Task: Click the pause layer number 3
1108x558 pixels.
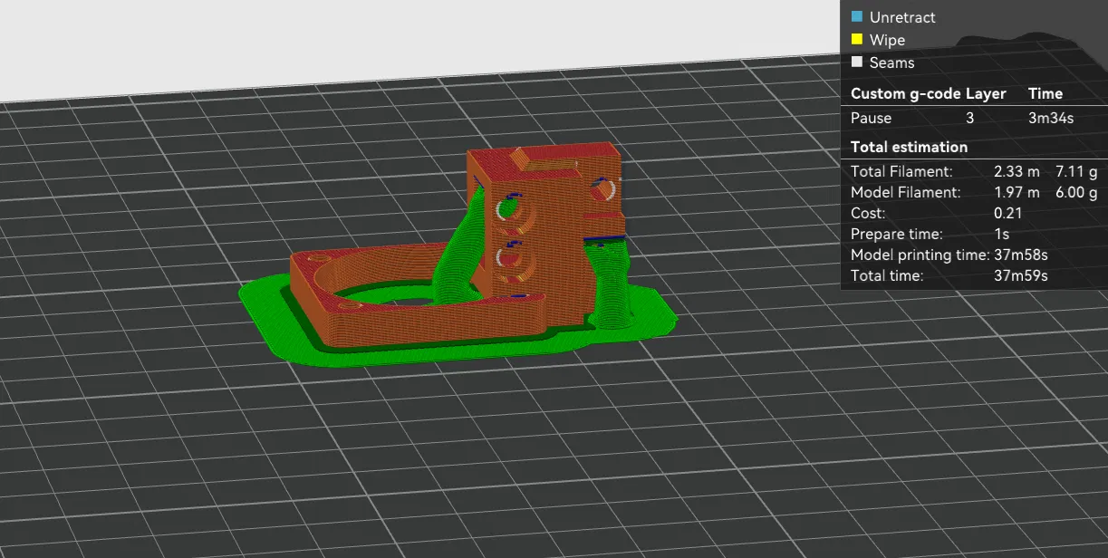Action: click(969, 118)
